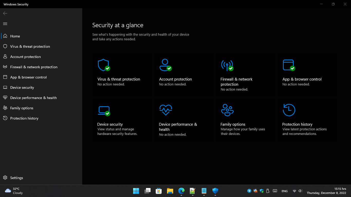Open Family options in the sidebar
This screenshot has width=351, height=197.
point(41,108)
